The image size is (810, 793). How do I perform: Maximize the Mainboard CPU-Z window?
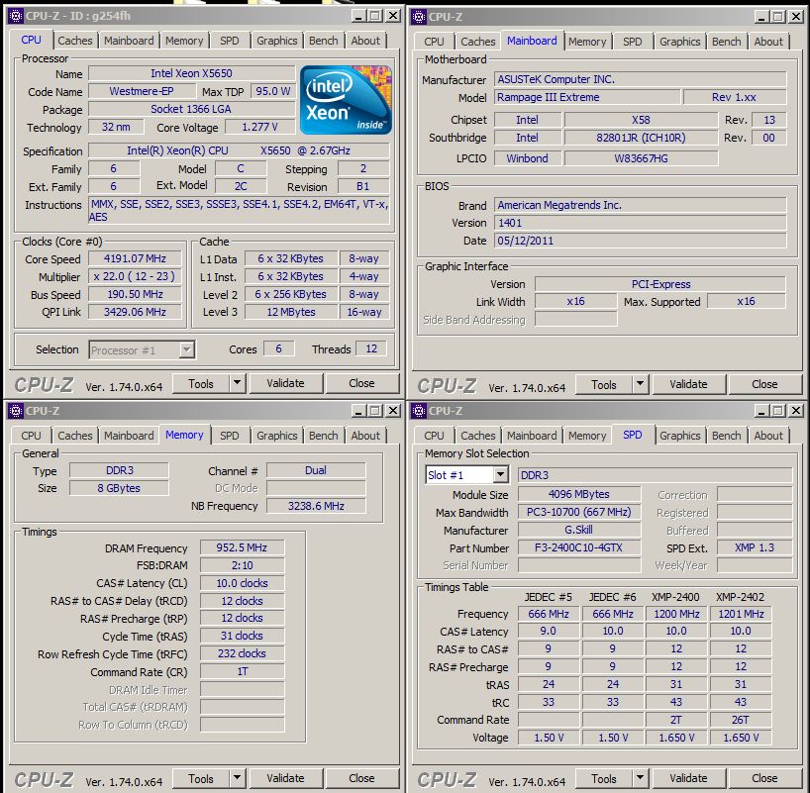click(x=778, y=17)
